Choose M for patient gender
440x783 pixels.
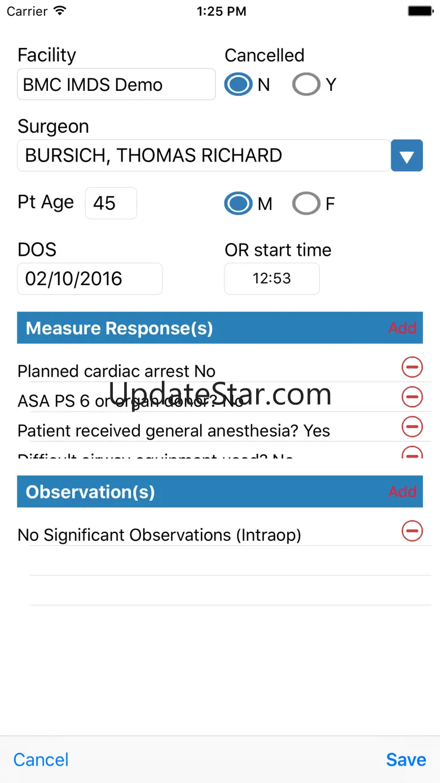point(238,203)
